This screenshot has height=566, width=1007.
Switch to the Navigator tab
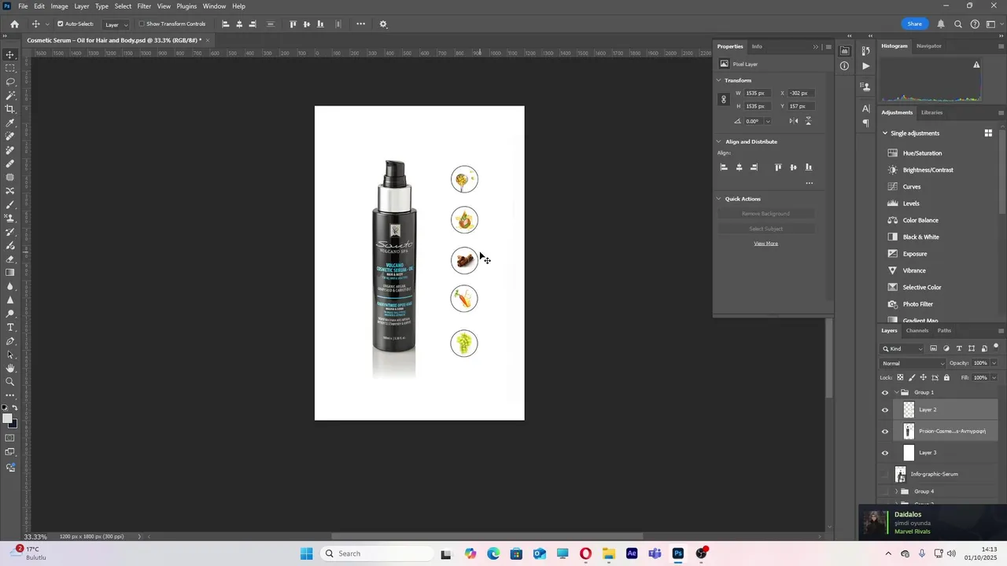click(929, 46)
